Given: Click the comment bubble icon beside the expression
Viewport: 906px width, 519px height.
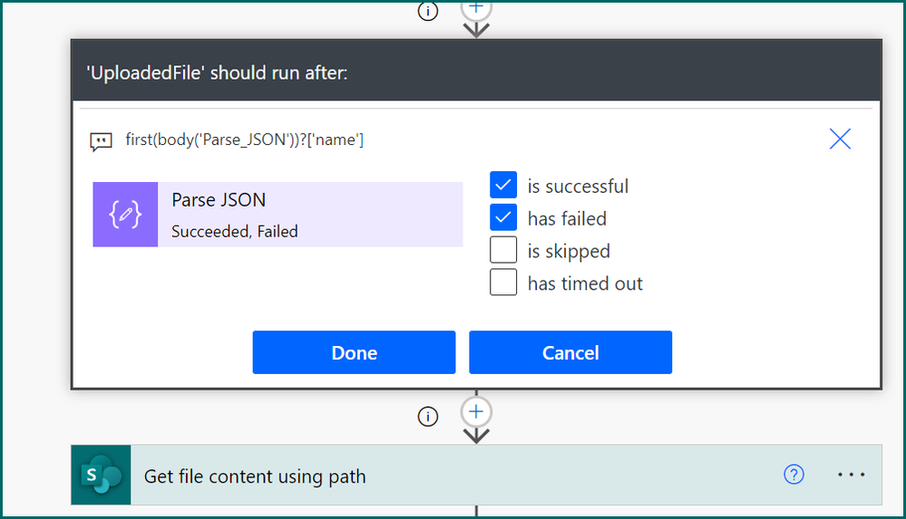Looking at the screenshot, I should pos(101,141).
